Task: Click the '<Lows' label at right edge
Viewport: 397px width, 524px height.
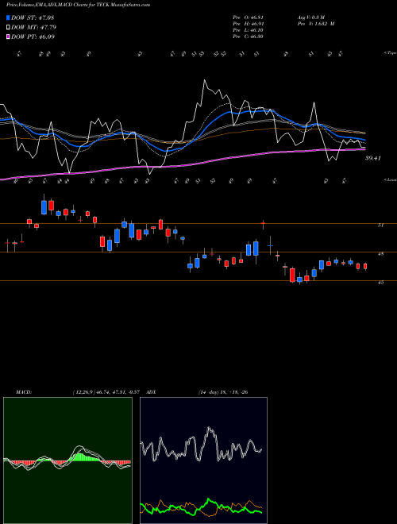Action: pyautogui.click(x=390, y=179)
